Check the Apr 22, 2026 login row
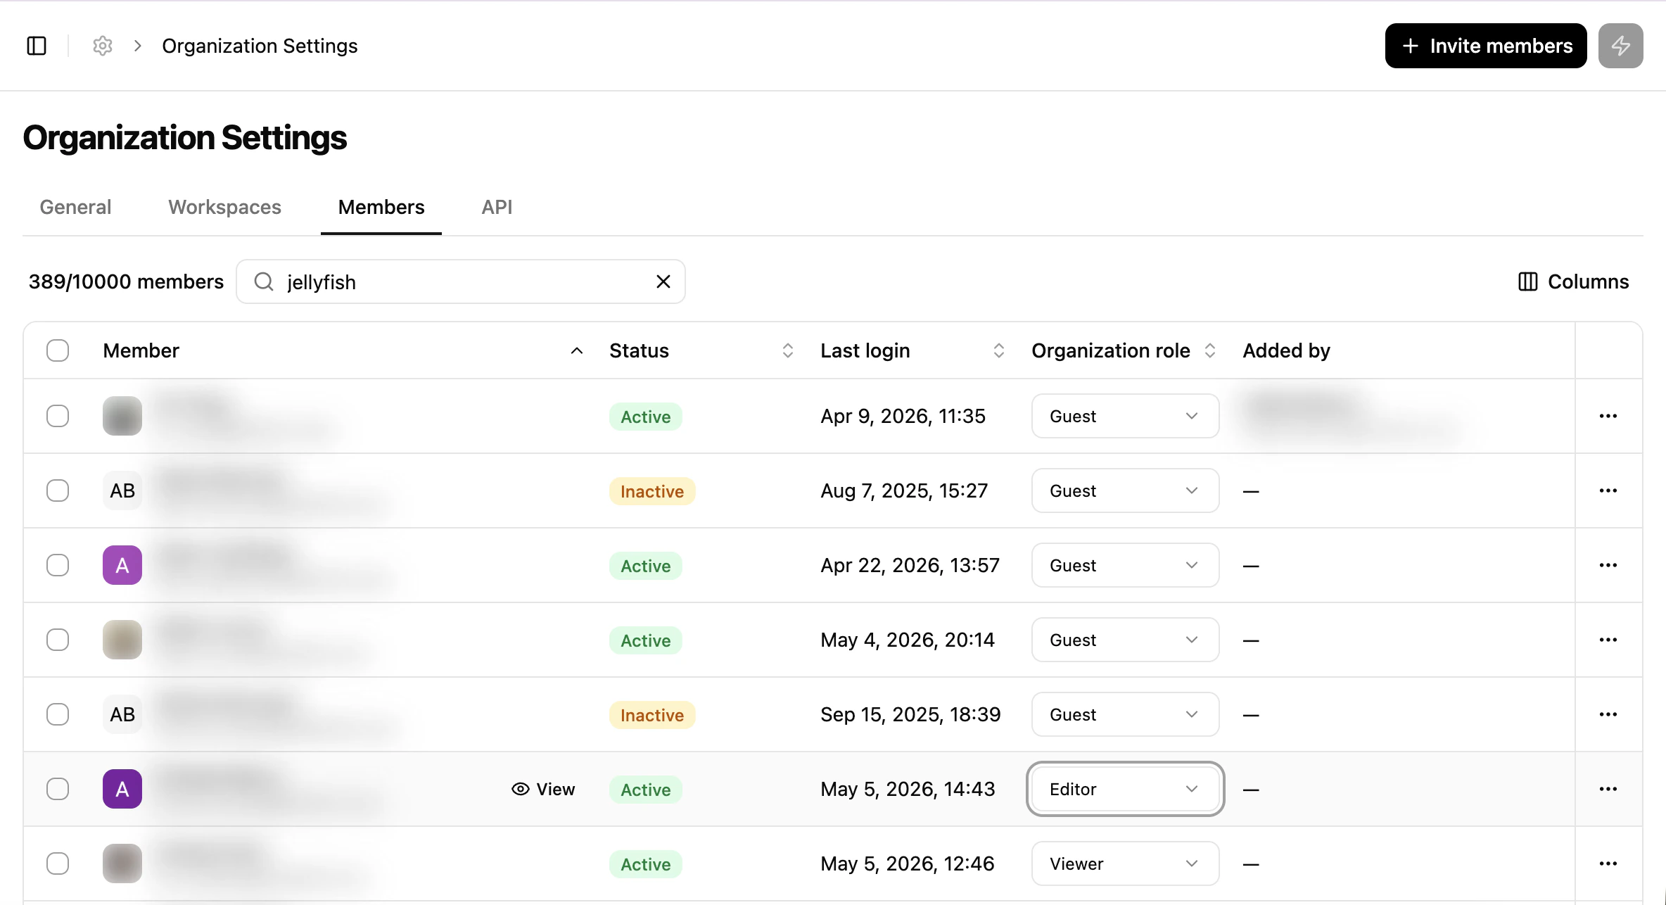Image resolution: width=1666 pixels, height=905 pixels. [58, 565]
